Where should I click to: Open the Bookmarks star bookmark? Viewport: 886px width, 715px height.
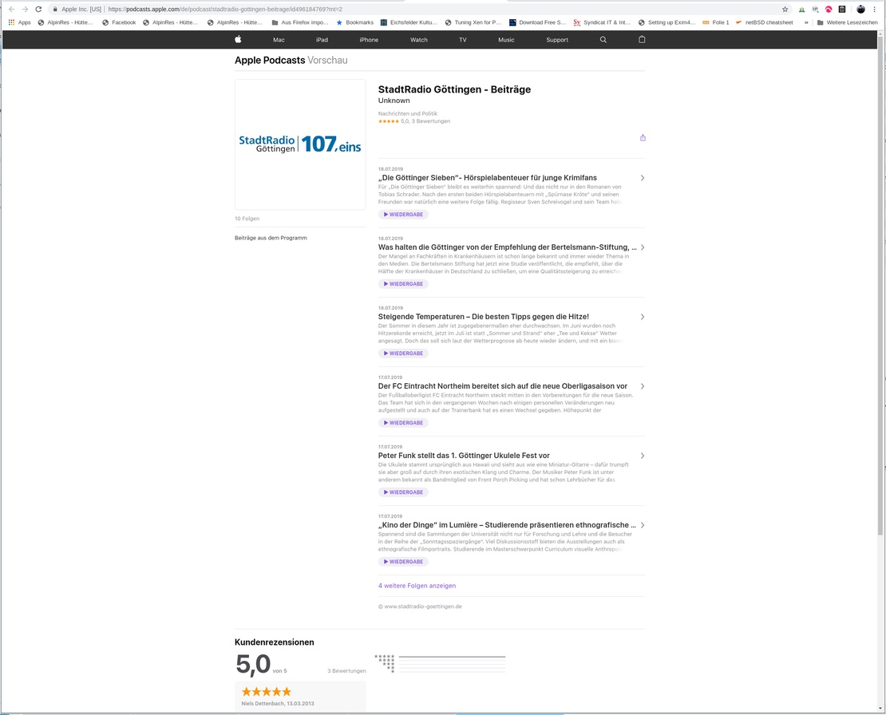(x=355, y=22)
